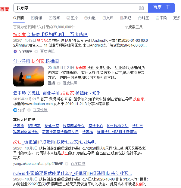Expand the arrow next to 豆瓣 source
The image size is (181, 188).
(59, 83)
